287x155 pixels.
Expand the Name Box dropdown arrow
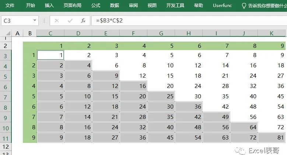35,21
